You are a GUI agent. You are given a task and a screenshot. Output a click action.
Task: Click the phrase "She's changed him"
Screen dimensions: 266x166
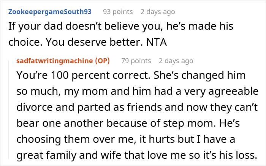tap(185, 75)
